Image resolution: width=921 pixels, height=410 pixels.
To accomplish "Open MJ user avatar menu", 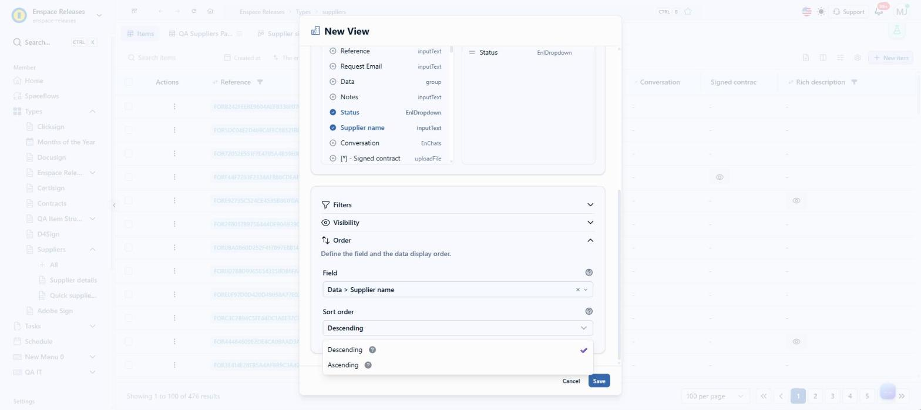I will click(x=901, y=11).
